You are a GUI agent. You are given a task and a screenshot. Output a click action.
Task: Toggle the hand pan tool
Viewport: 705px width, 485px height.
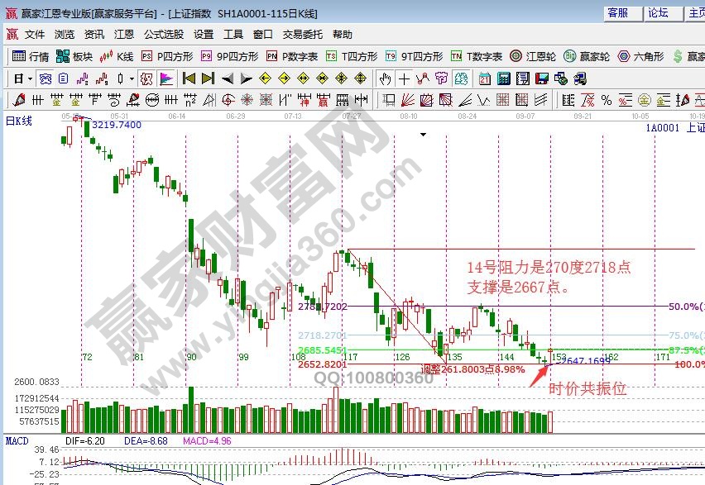point(385,78)
